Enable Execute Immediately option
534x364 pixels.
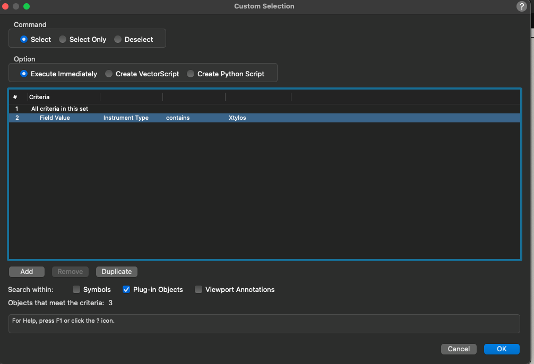[x=23, y=74]
